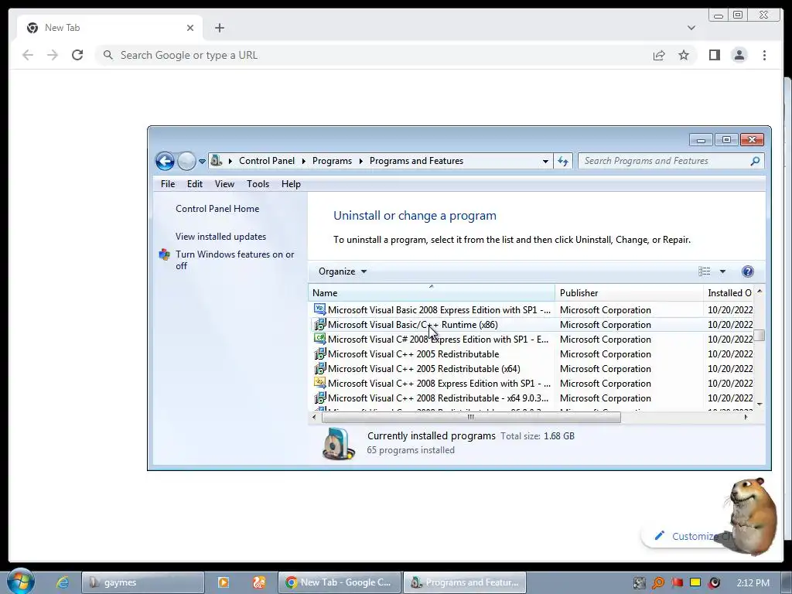The height and width of the screenshot is (594, 792).
Task: Open the Chrome profile avatar
Action: coord(739,55)
